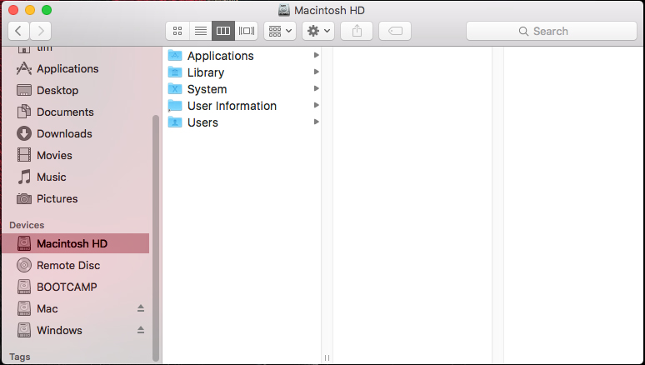Switch to column view
This screenshot has width=645, height=365.
[x=223, y=31]
